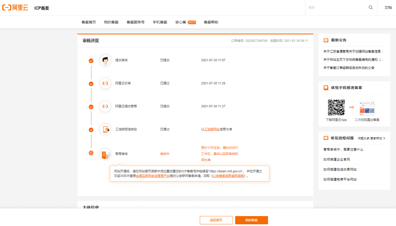The image size is (396, 226).
Task: Click the 文档 link in header
Action: [x=388, y=8]
